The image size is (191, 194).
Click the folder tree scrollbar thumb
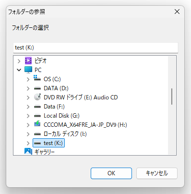(172, 97)
